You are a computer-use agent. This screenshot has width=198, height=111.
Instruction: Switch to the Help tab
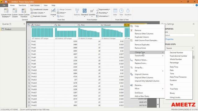tap(53, 5)
